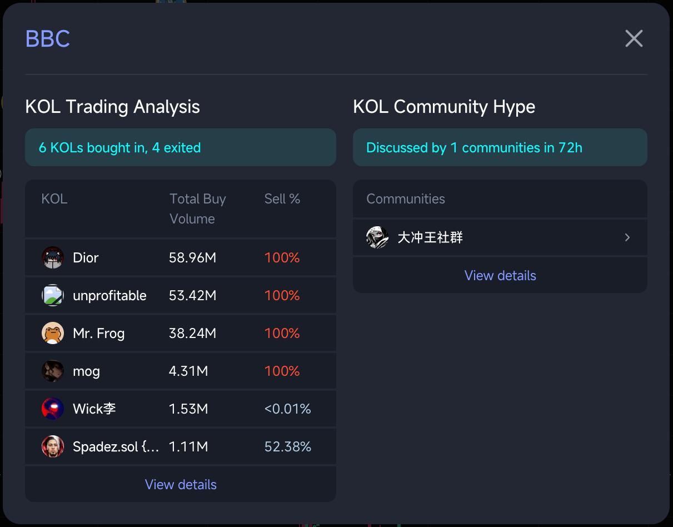Viewport: 673px width, 527px height.
Task: Click the KOL column header
Action: pyautogui.click(x=54, y=199)
